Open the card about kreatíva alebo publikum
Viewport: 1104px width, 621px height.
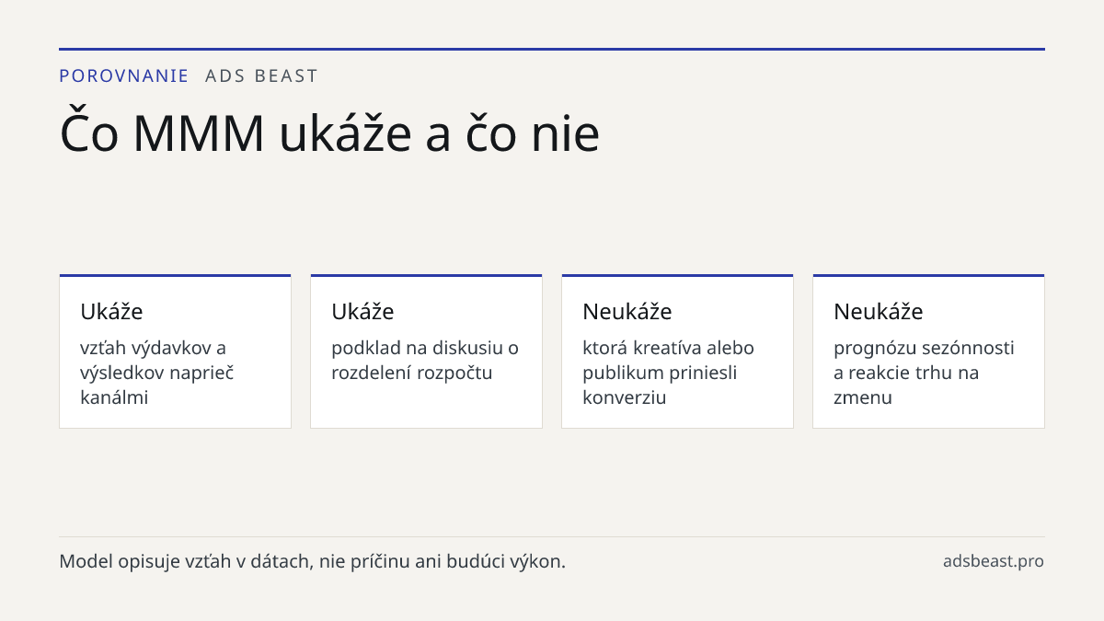[677, 351]
